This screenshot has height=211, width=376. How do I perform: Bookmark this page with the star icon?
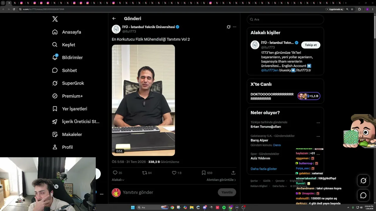352,9
